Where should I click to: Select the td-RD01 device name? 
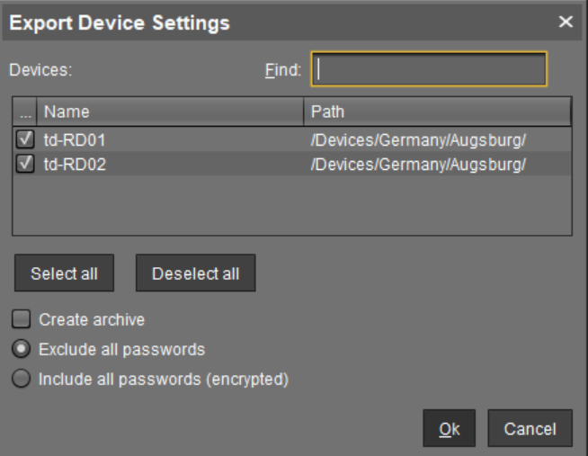tap(76, 139)
